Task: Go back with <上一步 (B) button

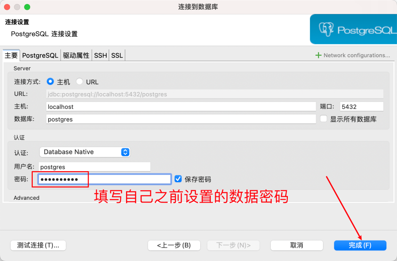Action: [x=174, y=245]
